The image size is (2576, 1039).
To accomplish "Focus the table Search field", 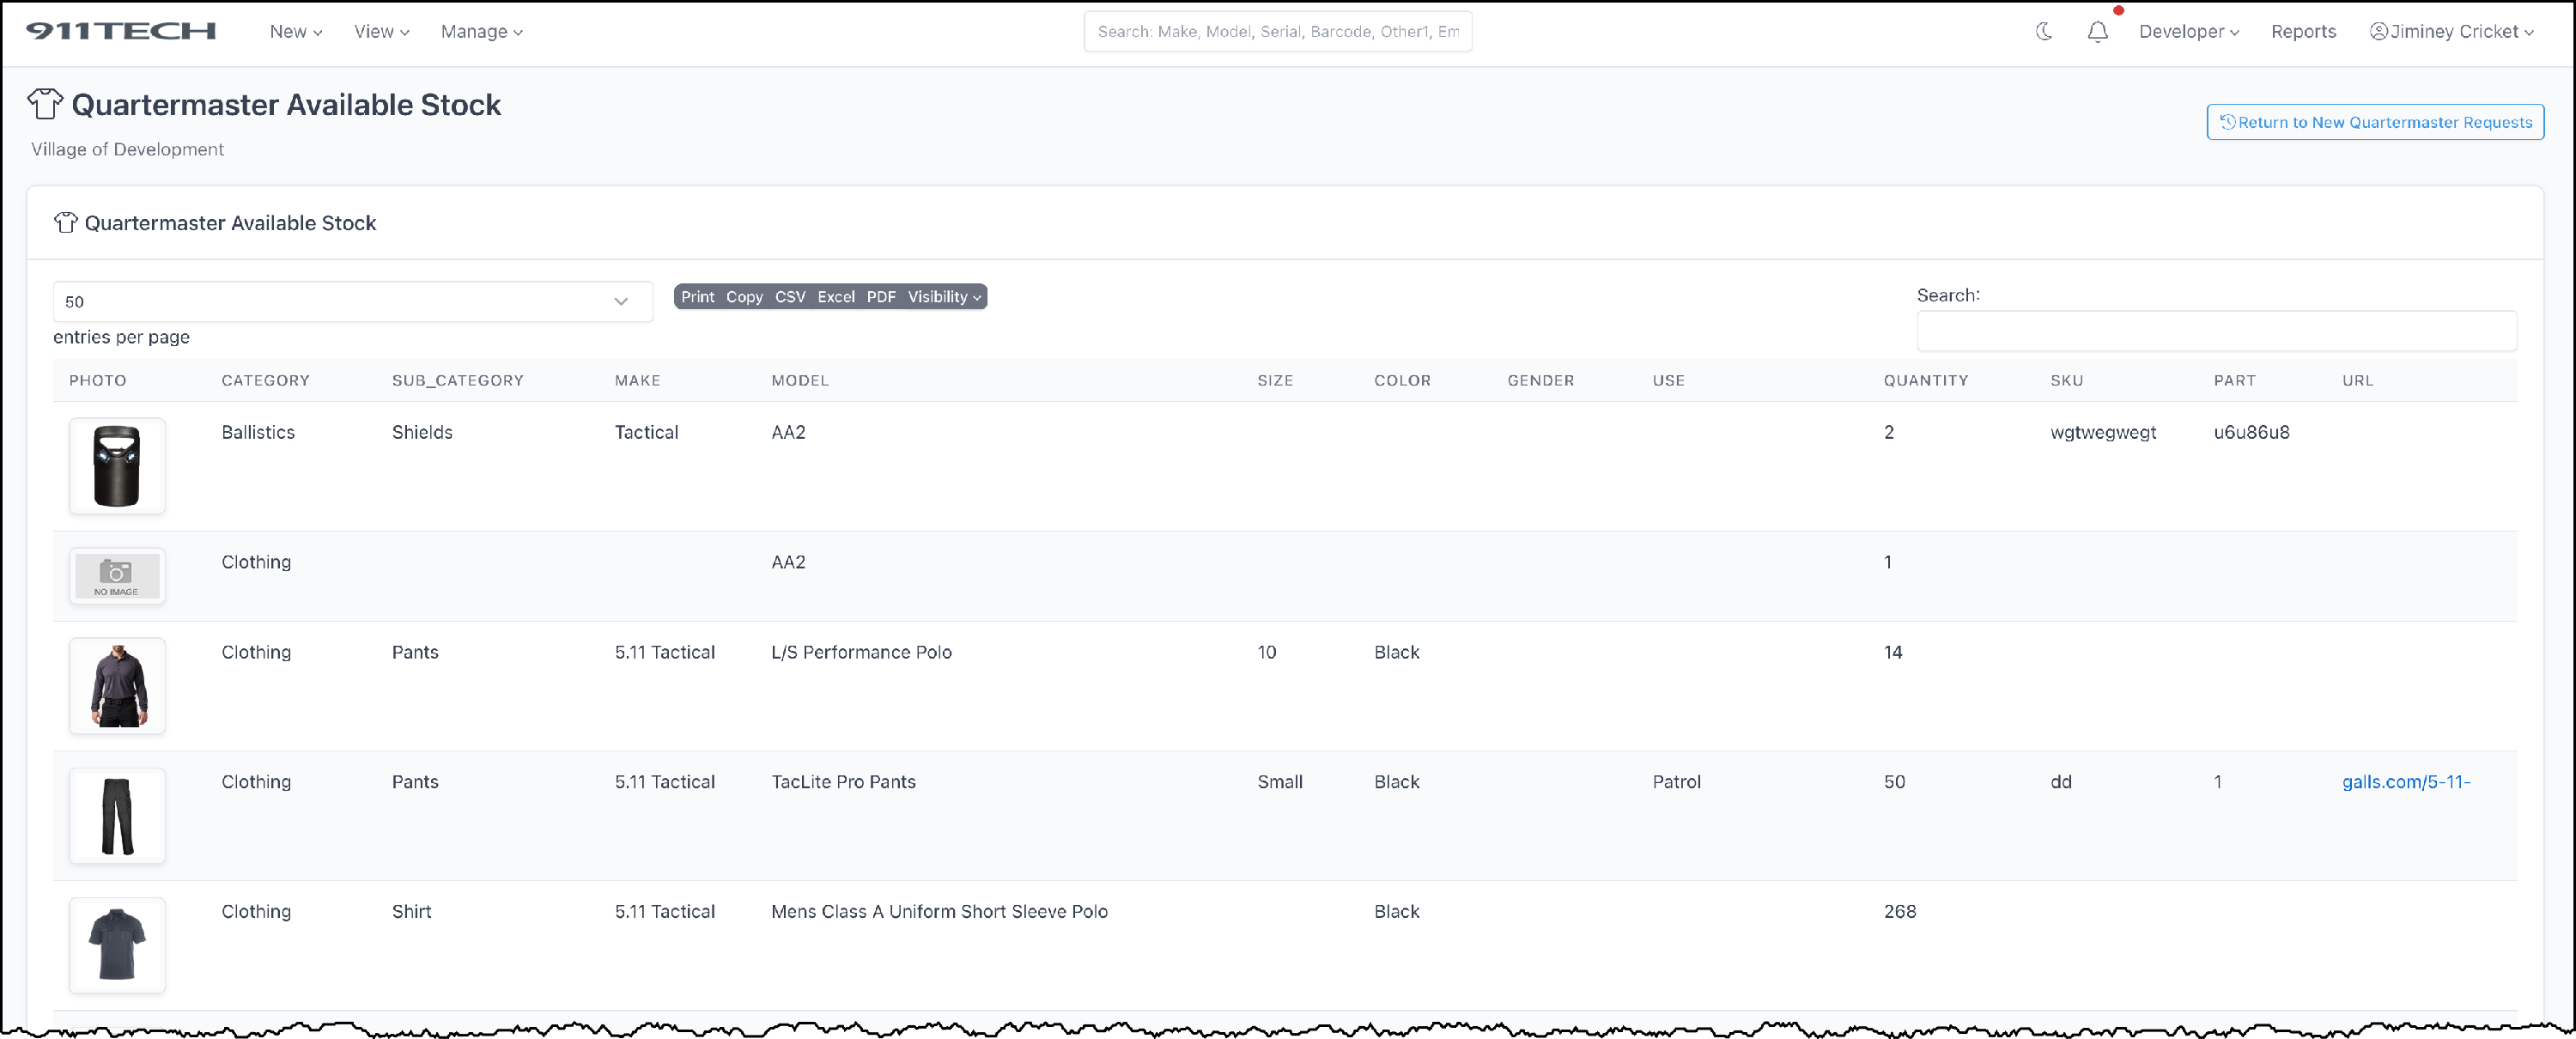I will 2215,331.
